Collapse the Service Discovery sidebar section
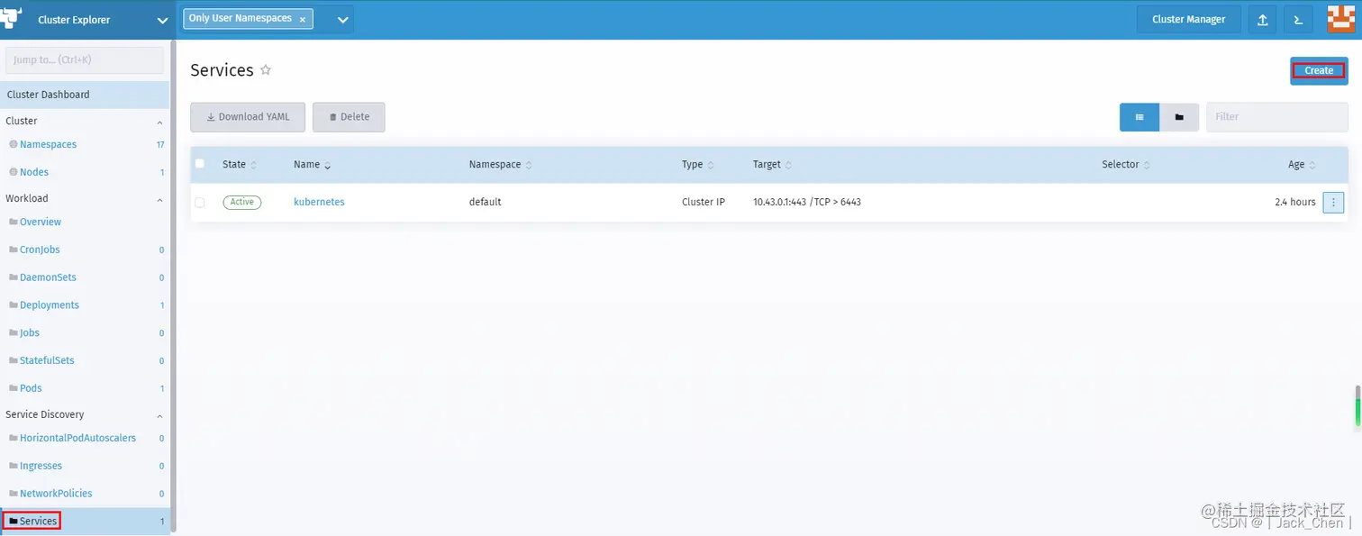The image size is (1362, 536). (160, 415)
